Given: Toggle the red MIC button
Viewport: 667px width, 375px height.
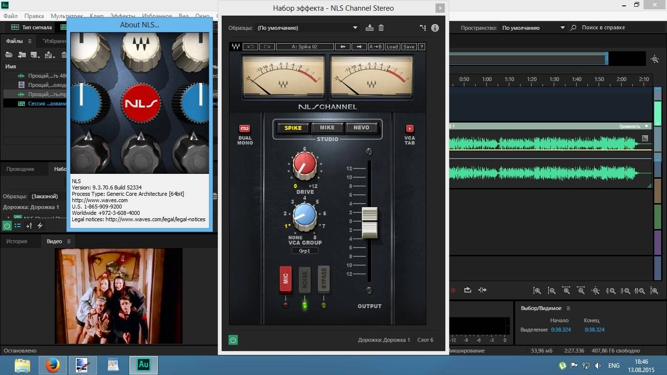Looking at the screenshot, I should click(286, 279).
